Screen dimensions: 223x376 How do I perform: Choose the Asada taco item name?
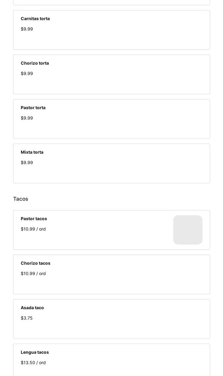click(32, 308)
